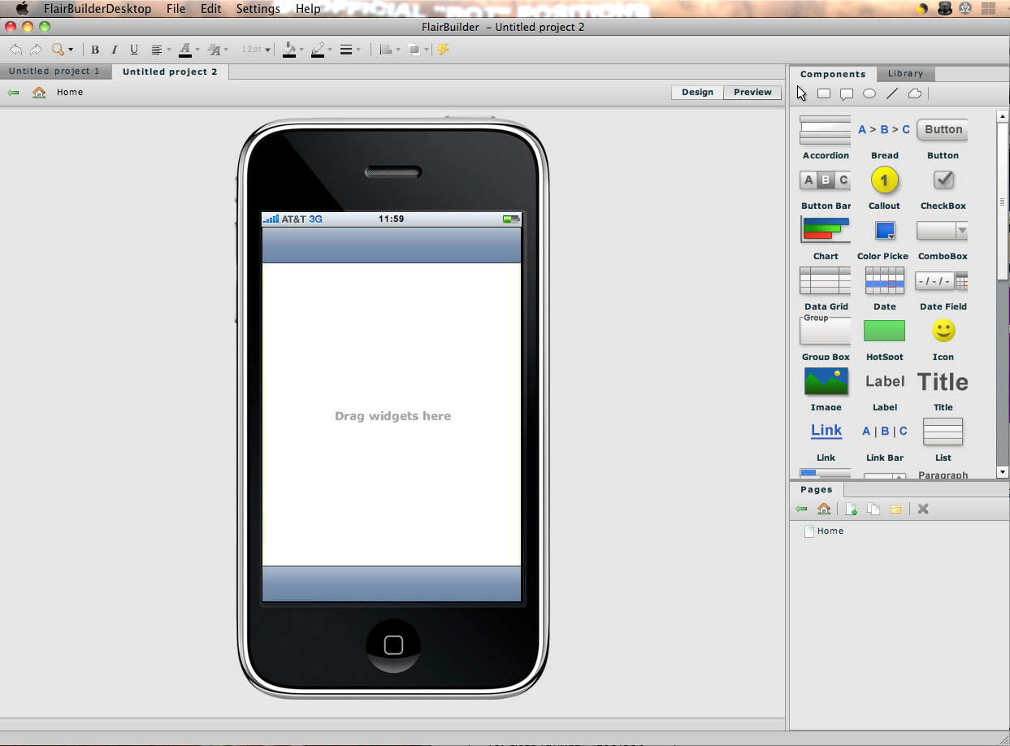Select the Home page in Pages list
Screen dimensions: 1010x746
[823, 531]
